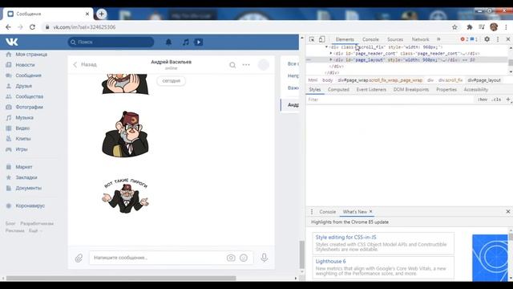Click the vertical page scrollbar thumb
The image size is (513, 289).
tap(302, 254)
